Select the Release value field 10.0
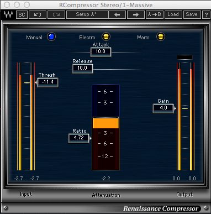 pos(82,68)
